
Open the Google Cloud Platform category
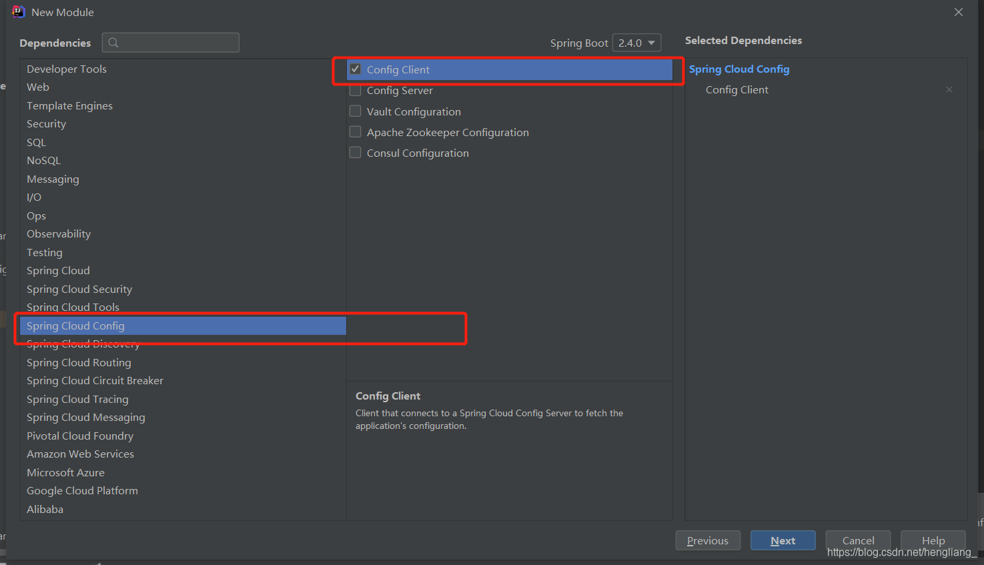coord(183,490)
